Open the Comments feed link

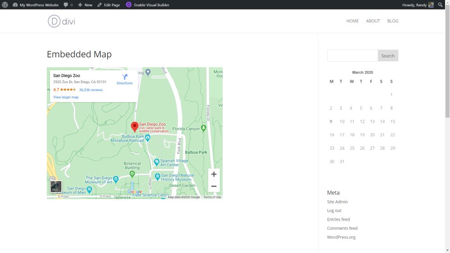342,228
